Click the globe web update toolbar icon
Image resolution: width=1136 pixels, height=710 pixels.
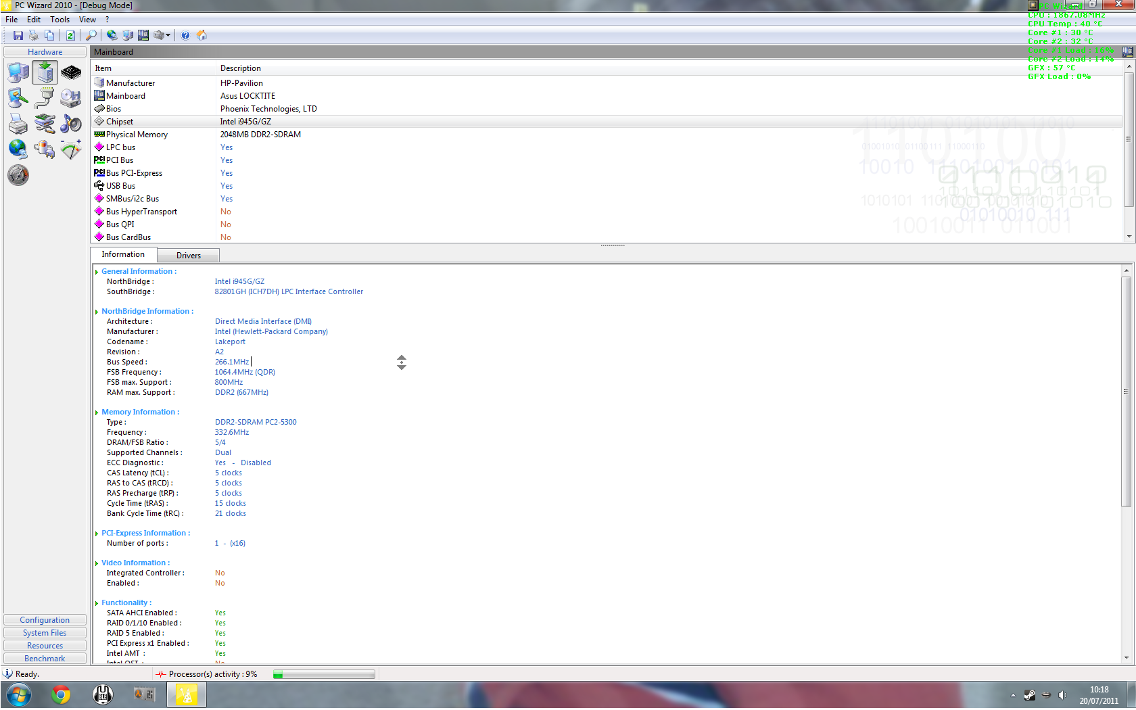click(x=112, y=35)
